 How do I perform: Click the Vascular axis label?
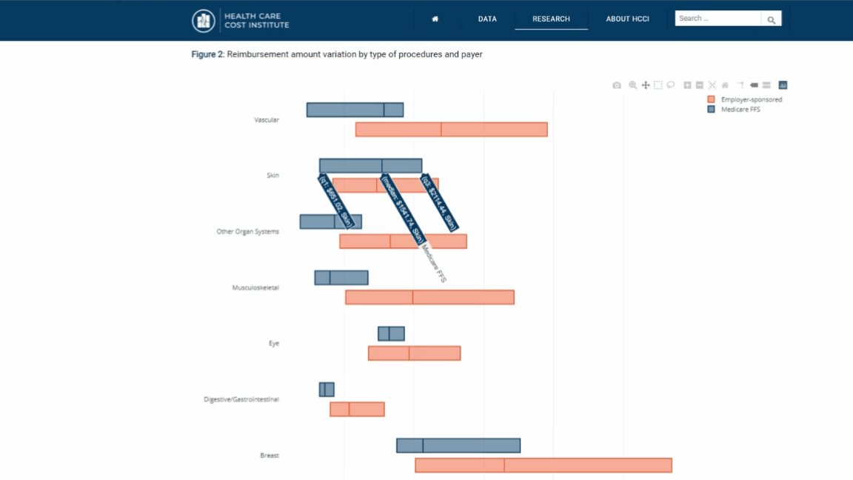(267, 120)
